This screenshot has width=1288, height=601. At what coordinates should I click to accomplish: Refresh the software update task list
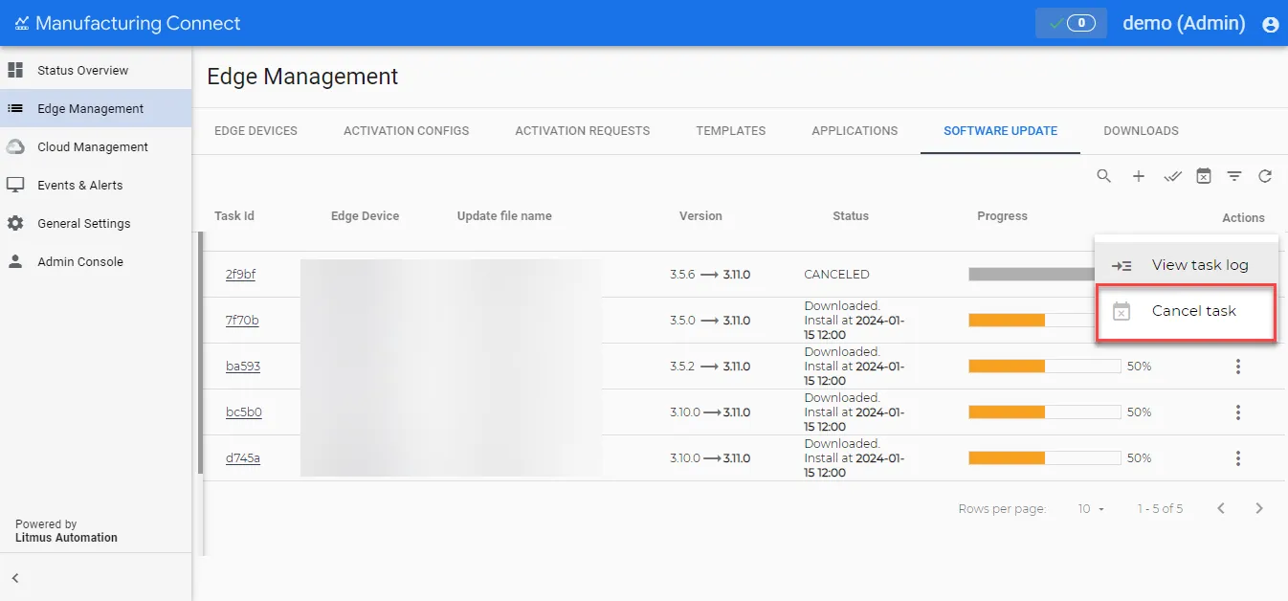pyautogui.click(x=1265, y=176)
